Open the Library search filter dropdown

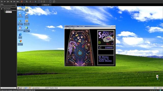16,6
